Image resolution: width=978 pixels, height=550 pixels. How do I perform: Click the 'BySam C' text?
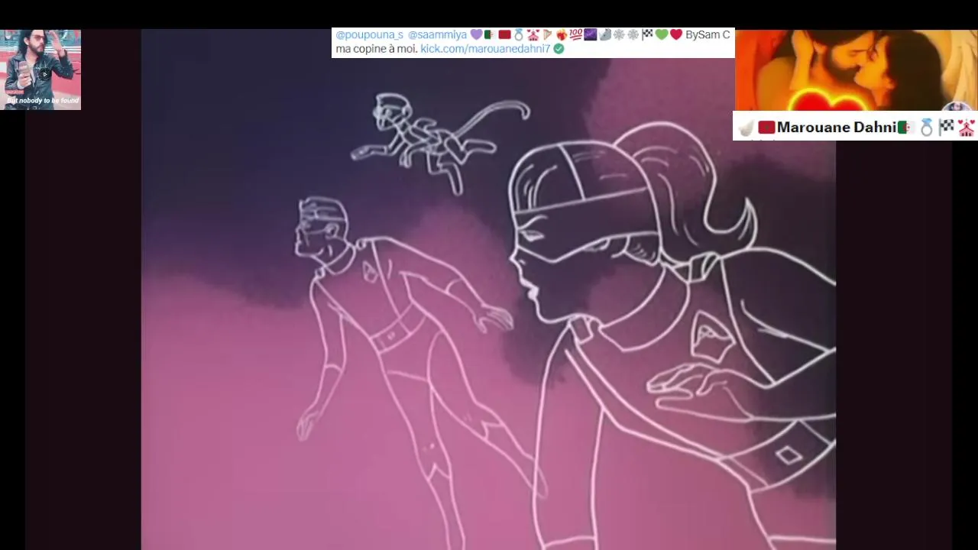pos(708,35)
